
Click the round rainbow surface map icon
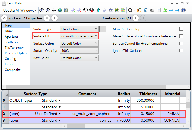click(x=123, y=10)
